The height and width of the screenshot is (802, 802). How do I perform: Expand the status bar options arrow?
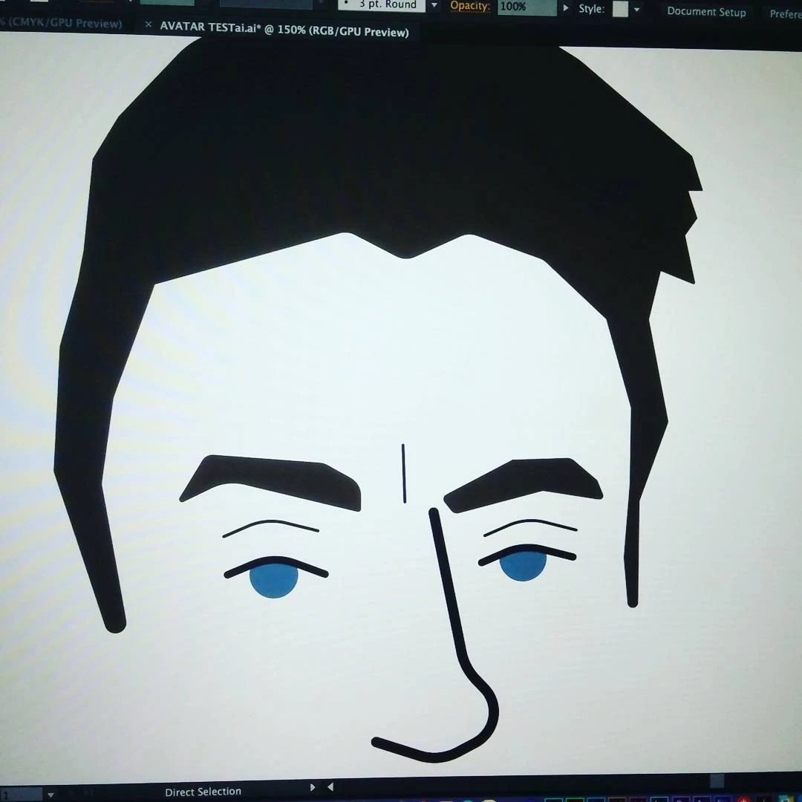312,787
